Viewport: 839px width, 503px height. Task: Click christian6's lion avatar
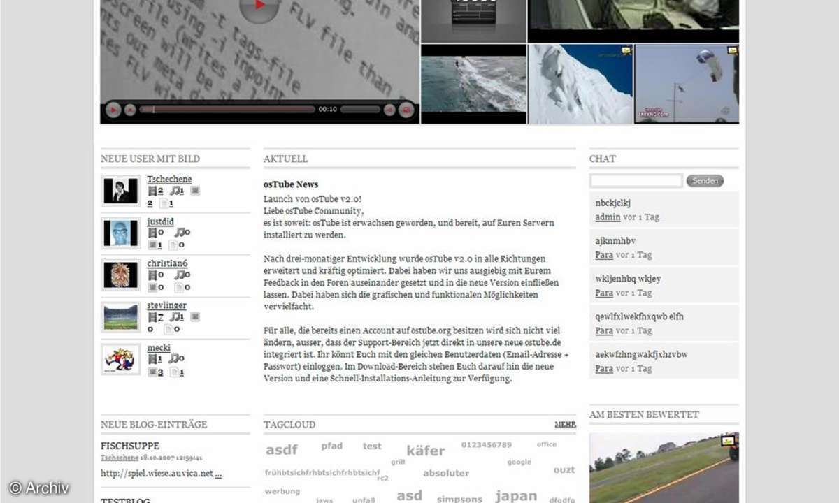click(x=120, y=275)
